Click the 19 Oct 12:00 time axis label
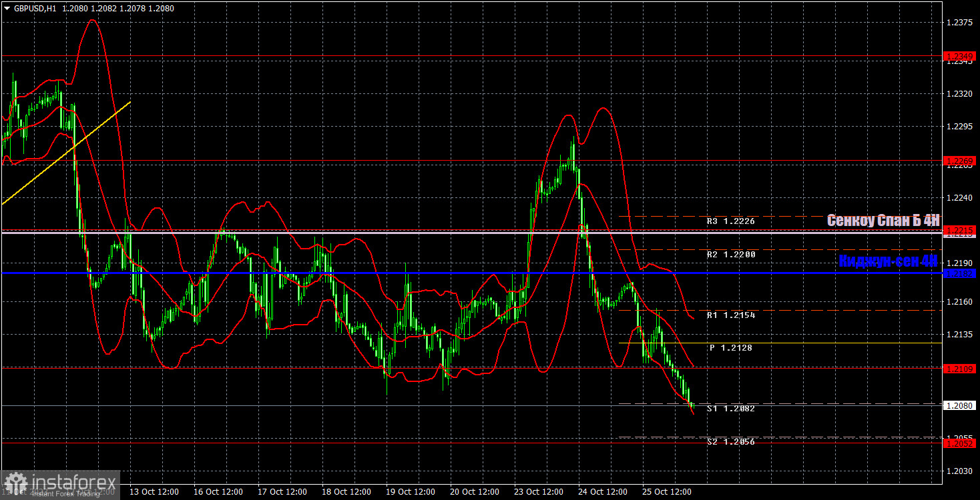This screenshot has width=980, height=500. point(411,492)
